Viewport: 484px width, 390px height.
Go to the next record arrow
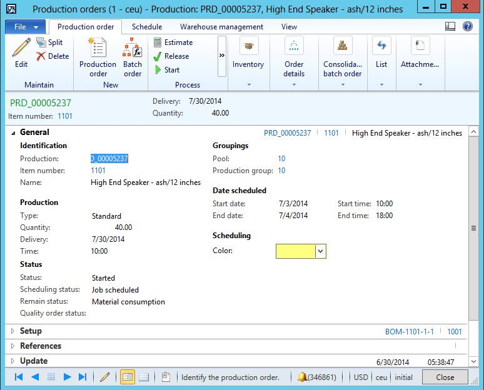tap(67, 377)
